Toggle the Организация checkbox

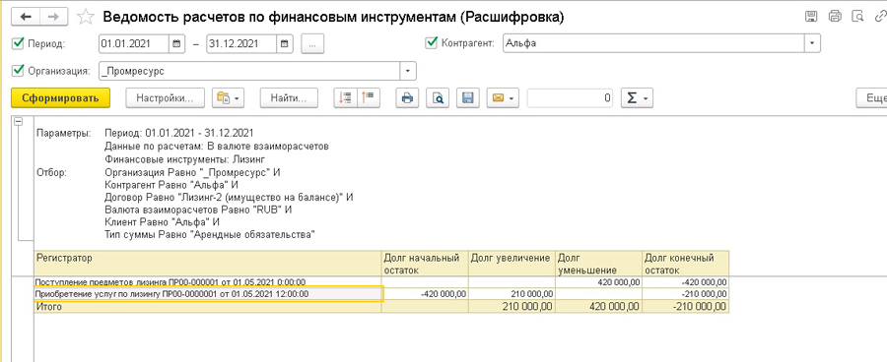point(18,71)
